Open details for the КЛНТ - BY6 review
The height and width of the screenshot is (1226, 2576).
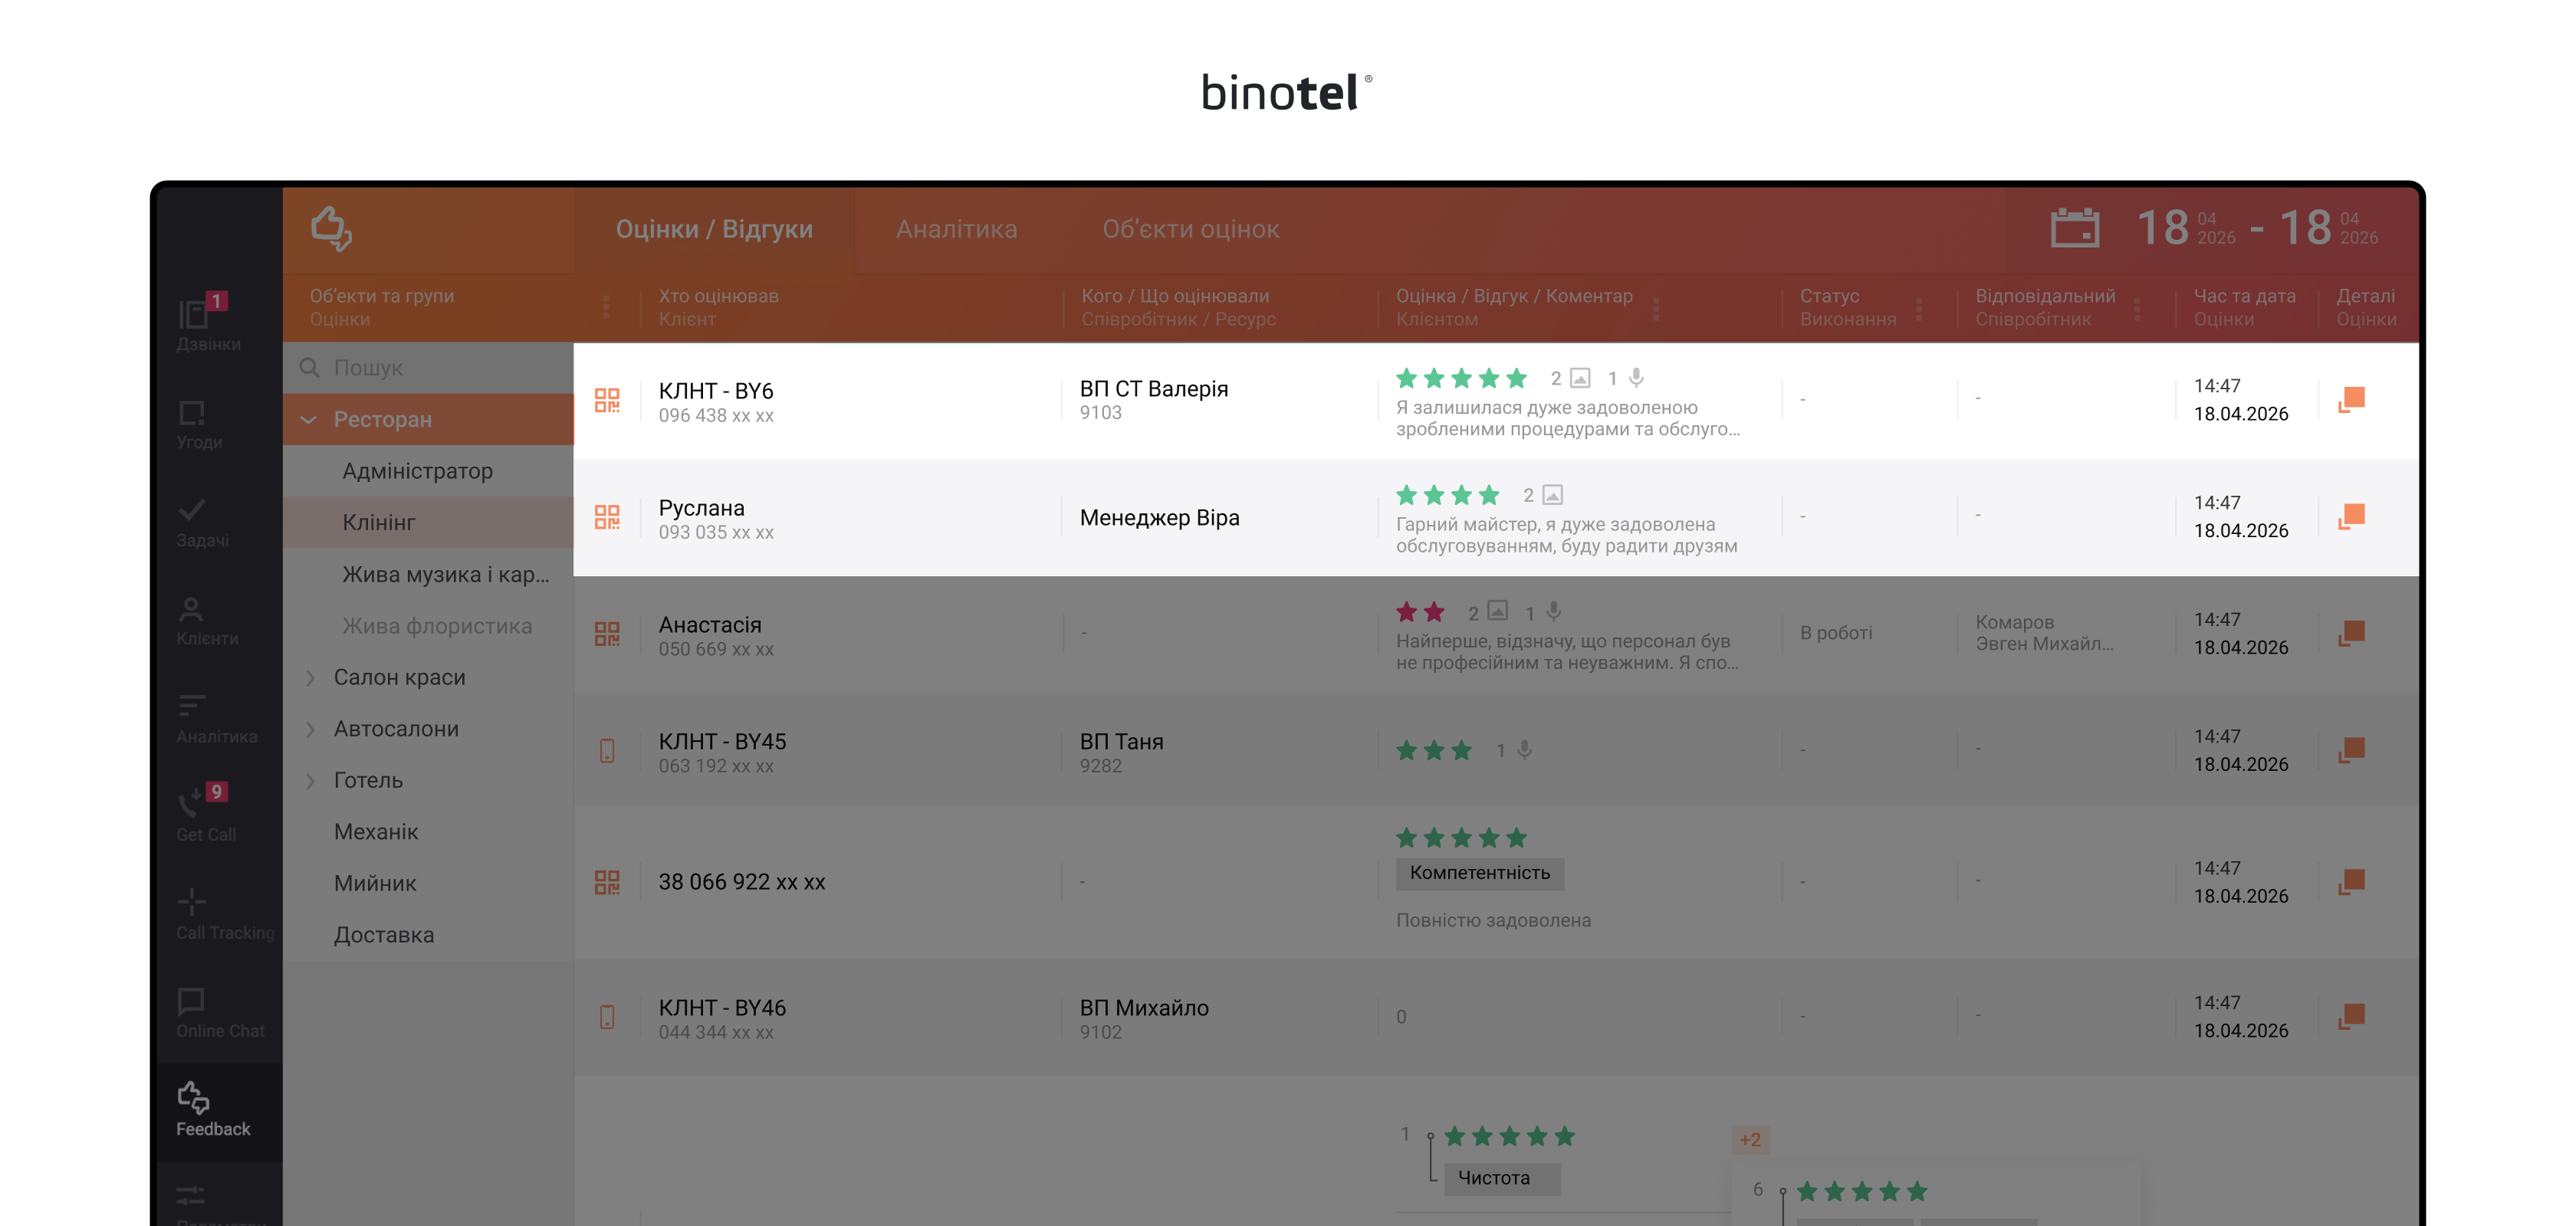click(x=2352, y=398)
